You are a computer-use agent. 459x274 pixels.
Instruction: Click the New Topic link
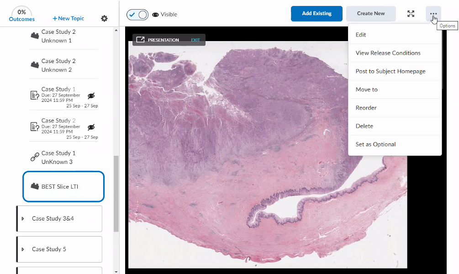pos(68,18)
